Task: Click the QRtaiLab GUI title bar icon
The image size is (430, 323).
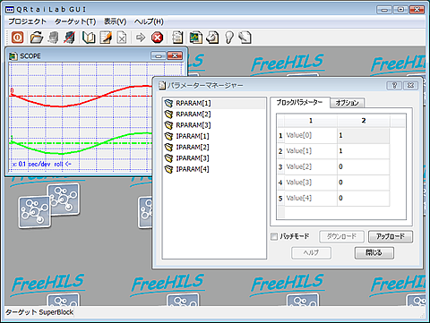Action: coord(10,10)
